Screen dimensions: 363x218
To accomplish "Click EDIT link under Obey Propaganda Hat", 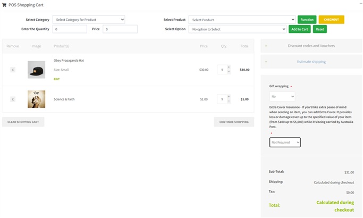I will click(x=56, y=79).
